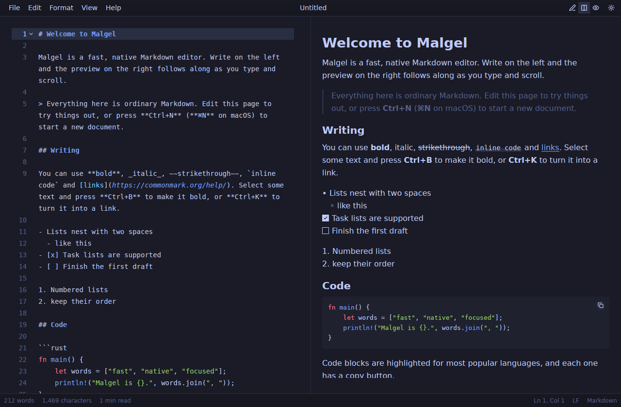Open the Help menu

[x=114, y=8]
